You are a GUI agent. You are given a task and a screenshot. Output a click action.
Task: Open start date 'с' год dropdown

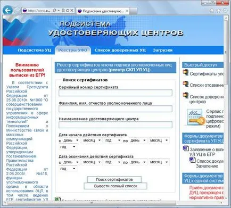[x=112, y=140]
